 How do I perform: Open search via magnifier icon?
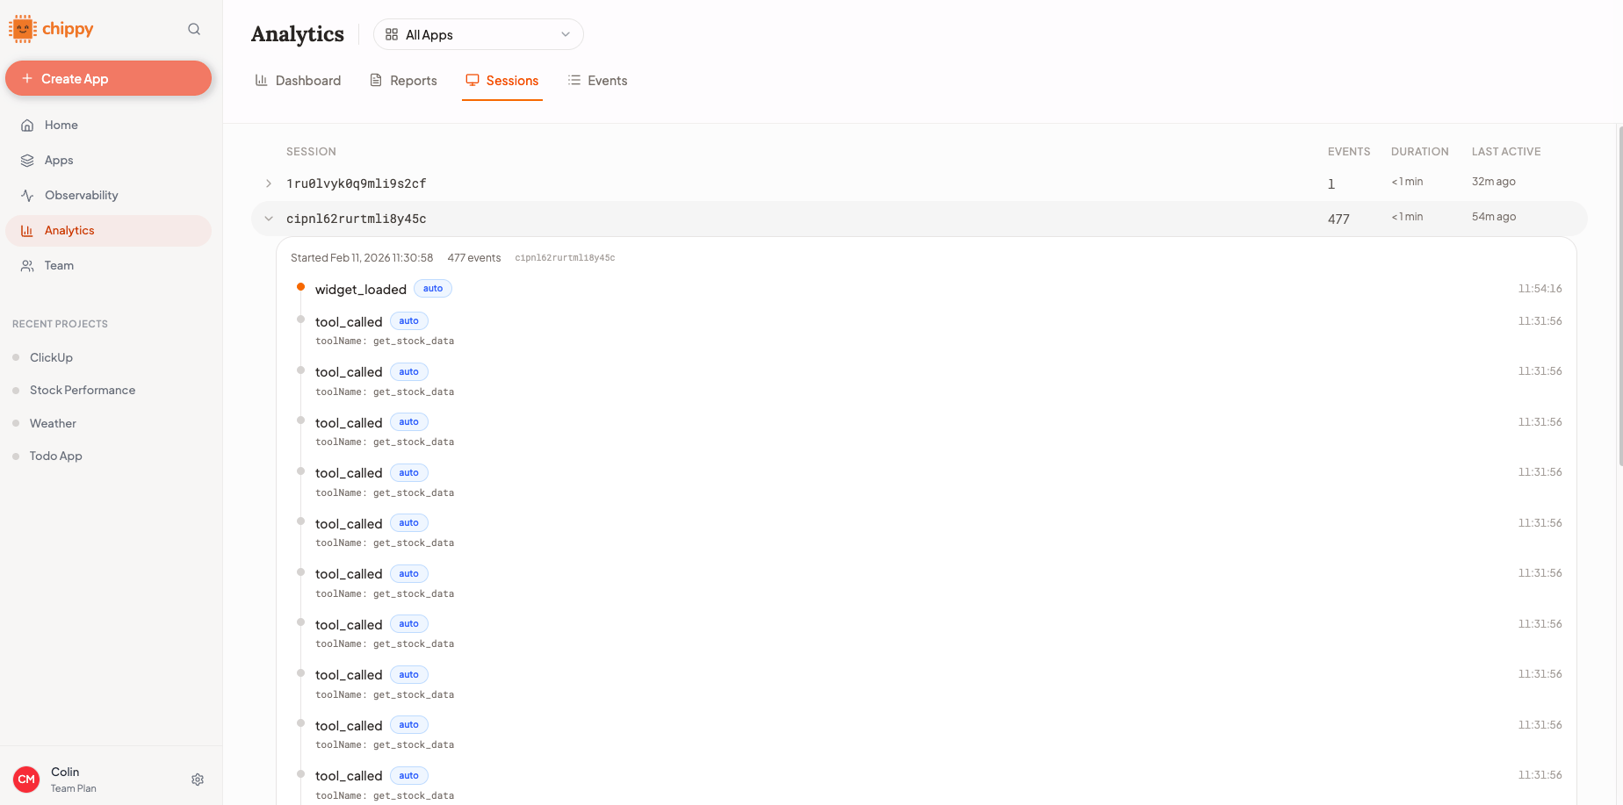(194, 29)
